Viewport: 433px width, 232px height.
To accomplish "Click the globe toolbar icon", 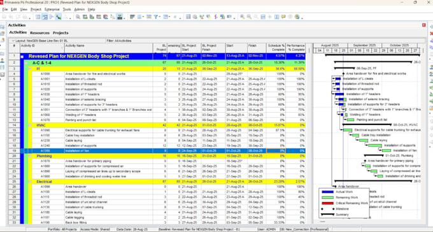I will click(297, 17).
